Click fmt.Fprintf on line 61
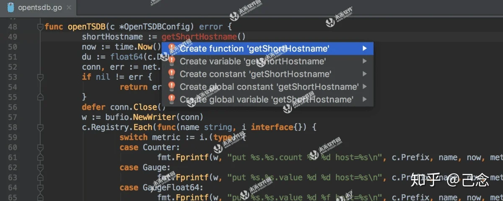Viewport: 503px width, 201px height. point(182,157)
